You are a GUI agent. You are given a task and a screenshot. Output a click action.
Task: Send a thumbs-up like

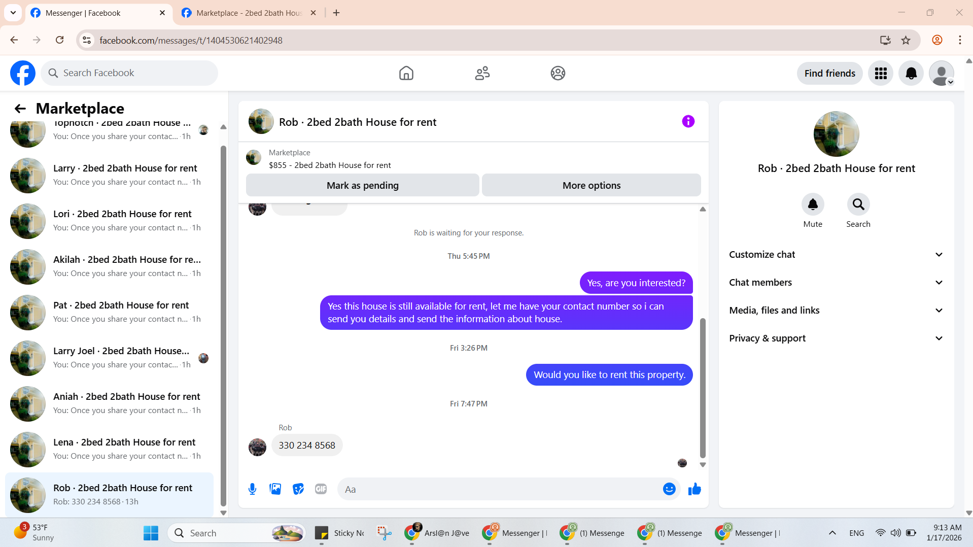coord(694,489)
